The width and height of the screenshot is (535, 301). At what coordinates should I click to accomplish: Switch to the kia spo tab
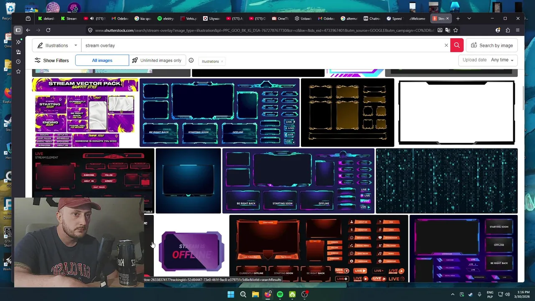click(x=143, y=18)
